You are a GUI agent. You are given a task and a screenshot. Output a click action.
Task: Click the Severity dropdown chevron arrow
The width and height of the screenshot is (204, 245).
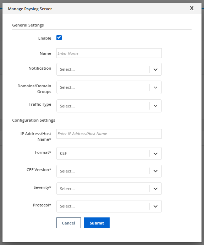click(155, 189)
